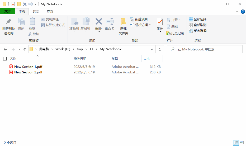Navigate back with the left arrow
The height and width of the screenshot is (146, 246).
5,49
